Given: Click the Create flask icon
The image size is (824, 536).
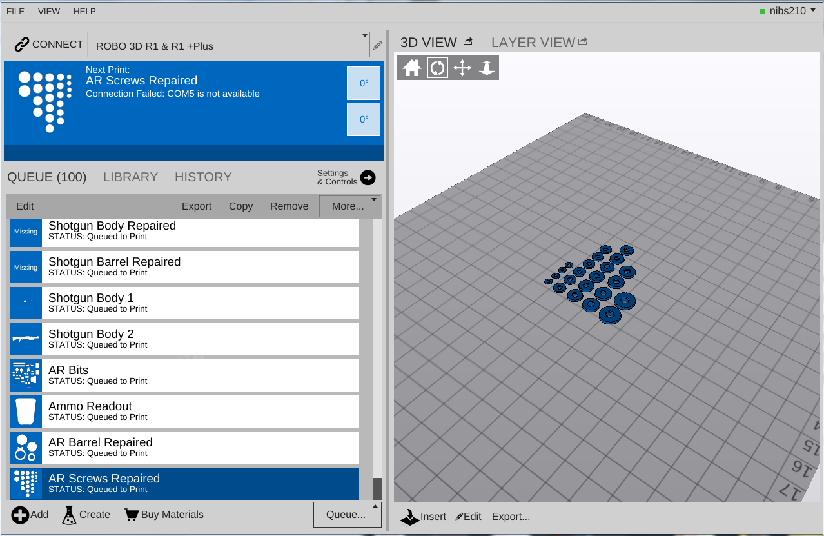Looking at the screenshot, I should pyautogui.click(x=70, y=515).
